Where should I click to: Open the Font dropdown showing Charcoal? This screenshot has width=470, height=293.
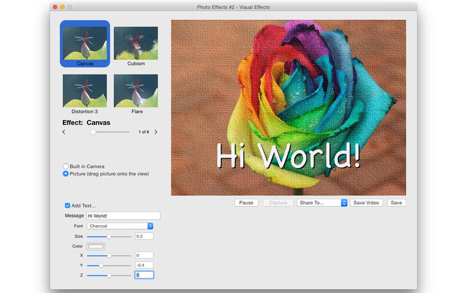coord(120,226)
